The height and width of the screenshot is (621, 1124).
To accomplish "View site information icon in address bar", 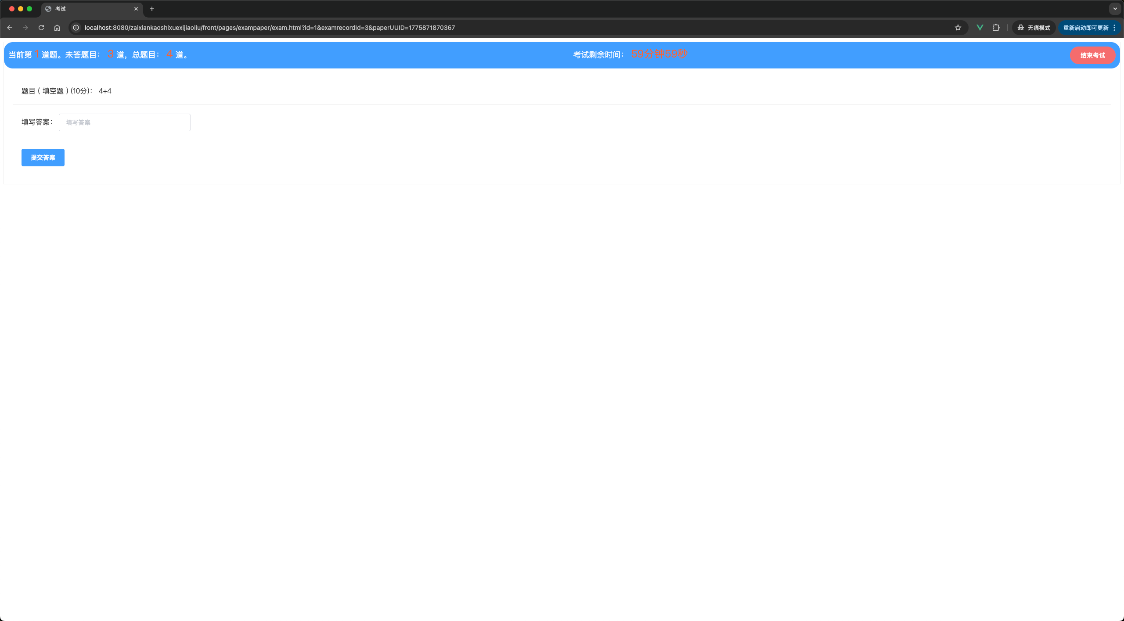I will (x=76, y=28).
